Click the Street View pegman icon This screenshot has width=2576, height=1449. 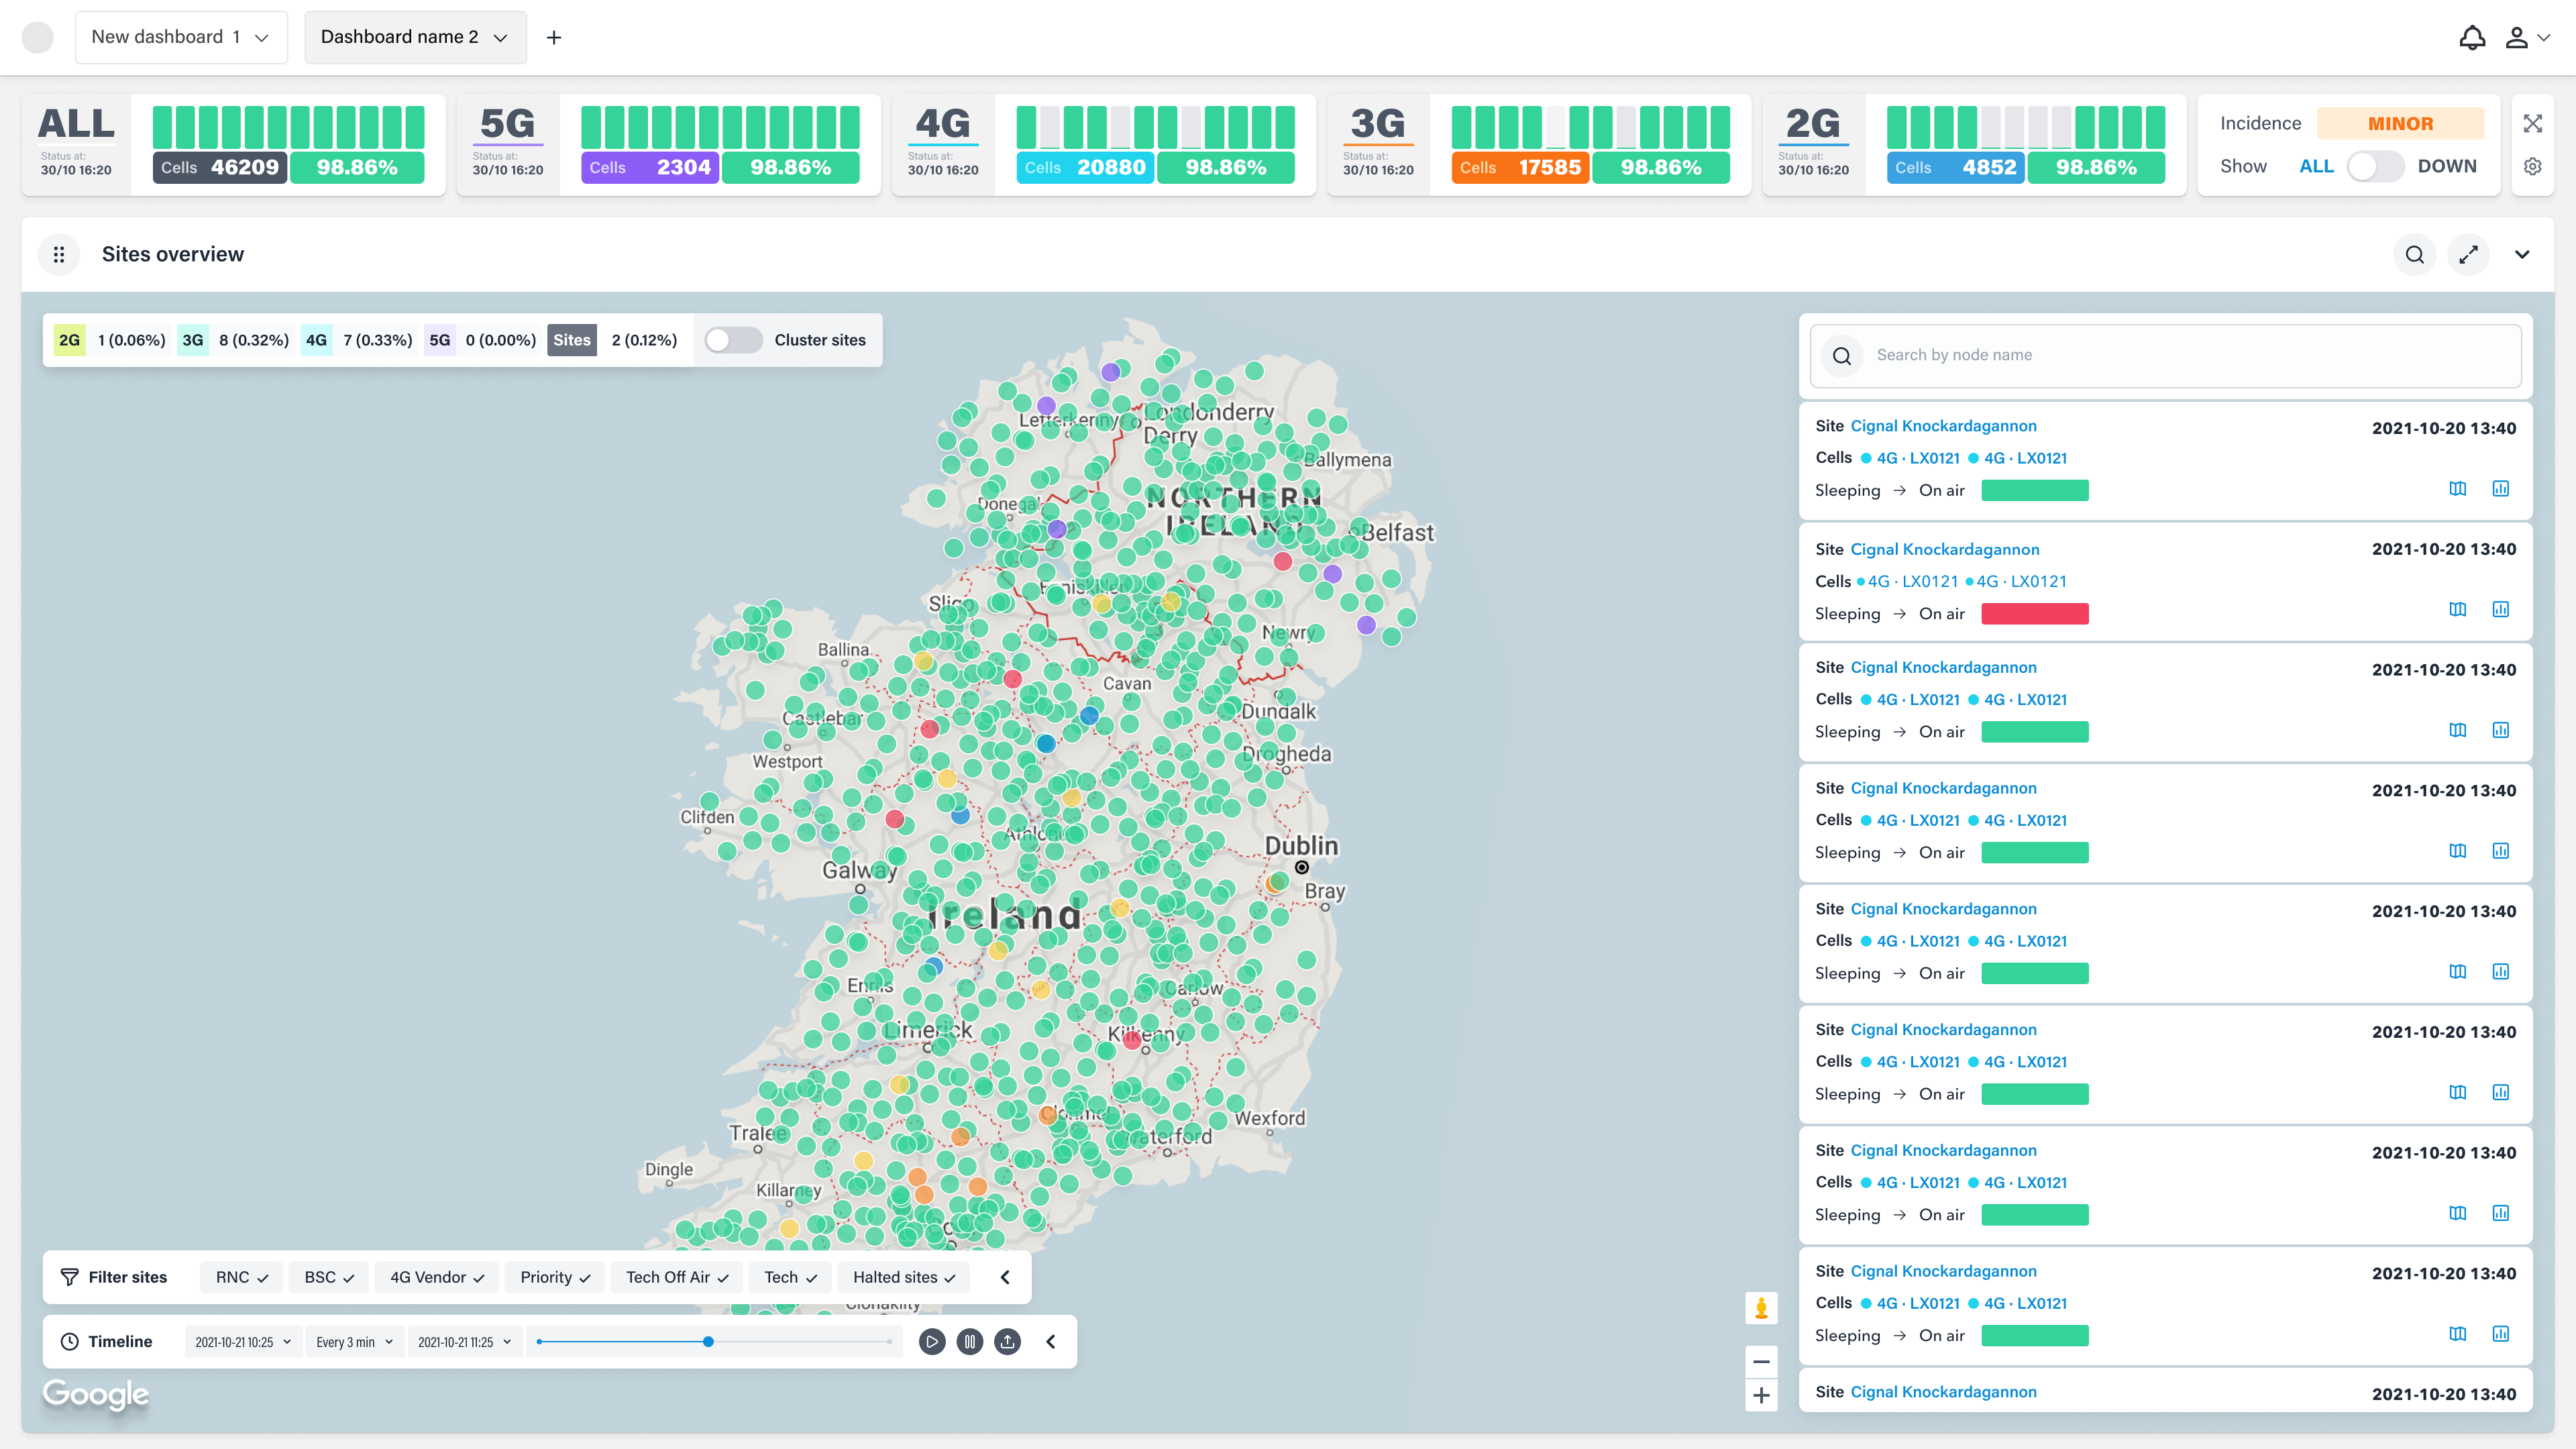point(1761,1307)
